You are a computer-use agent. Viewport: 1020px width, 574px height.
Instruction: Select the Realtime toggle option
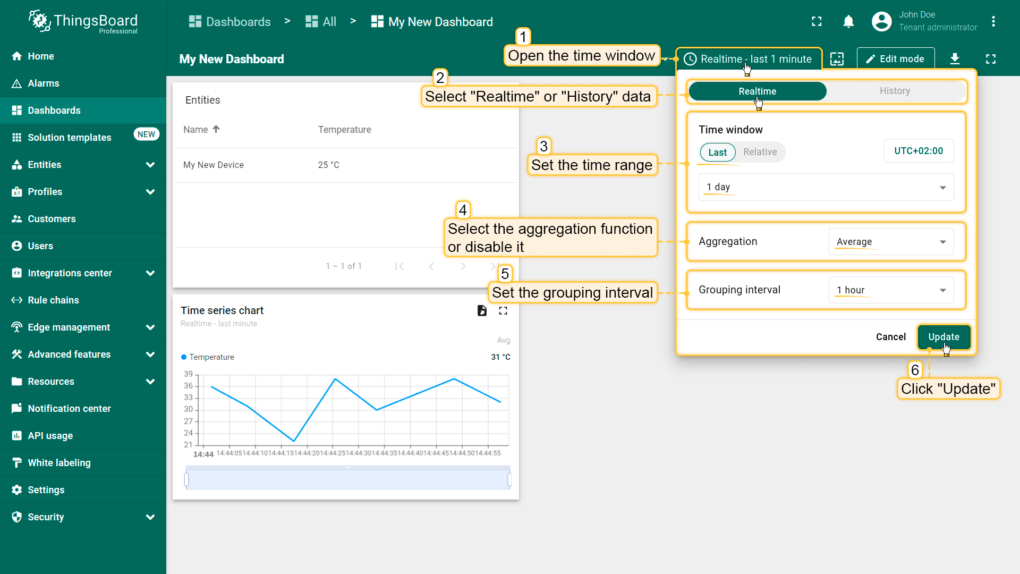(x=757, y=91)
